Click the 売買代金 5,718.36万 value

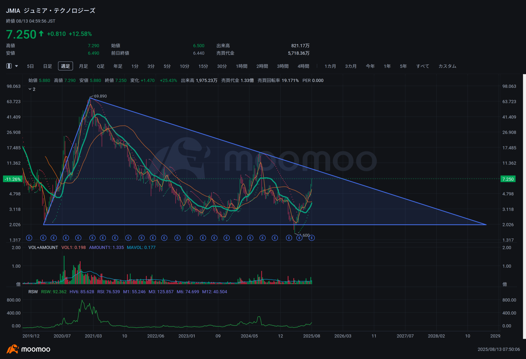299,53
